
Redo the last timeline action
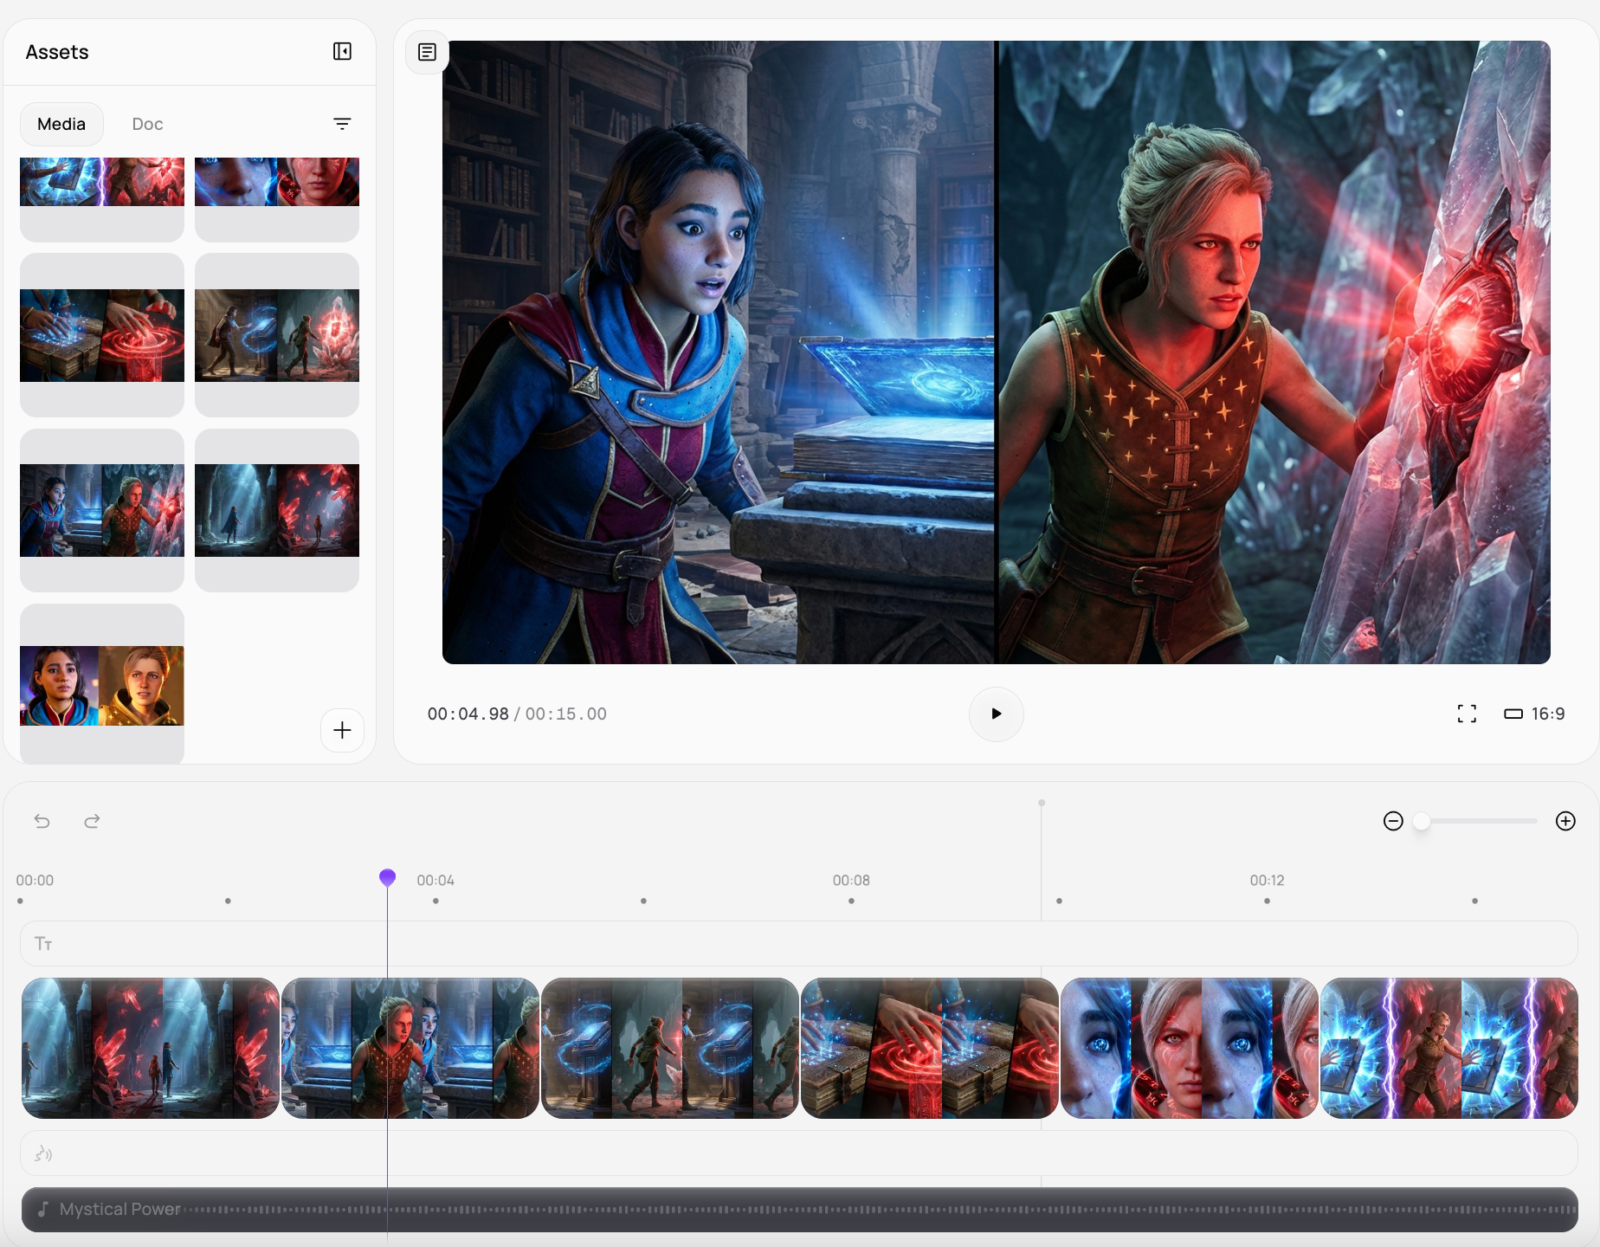[x=92, y=821]
